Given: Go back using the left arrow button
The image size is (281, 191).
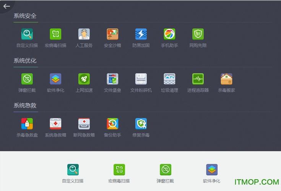Looking at the screenshot, I should 6,6.
